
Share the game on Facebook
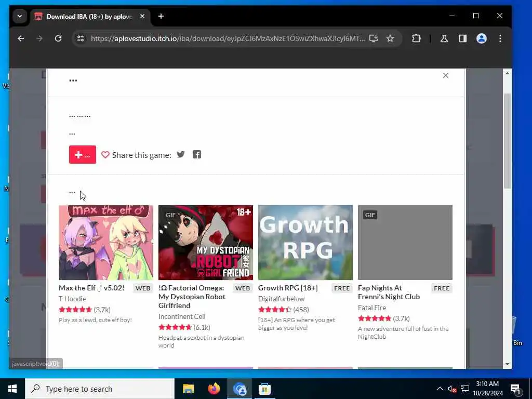tap(197, 155)
